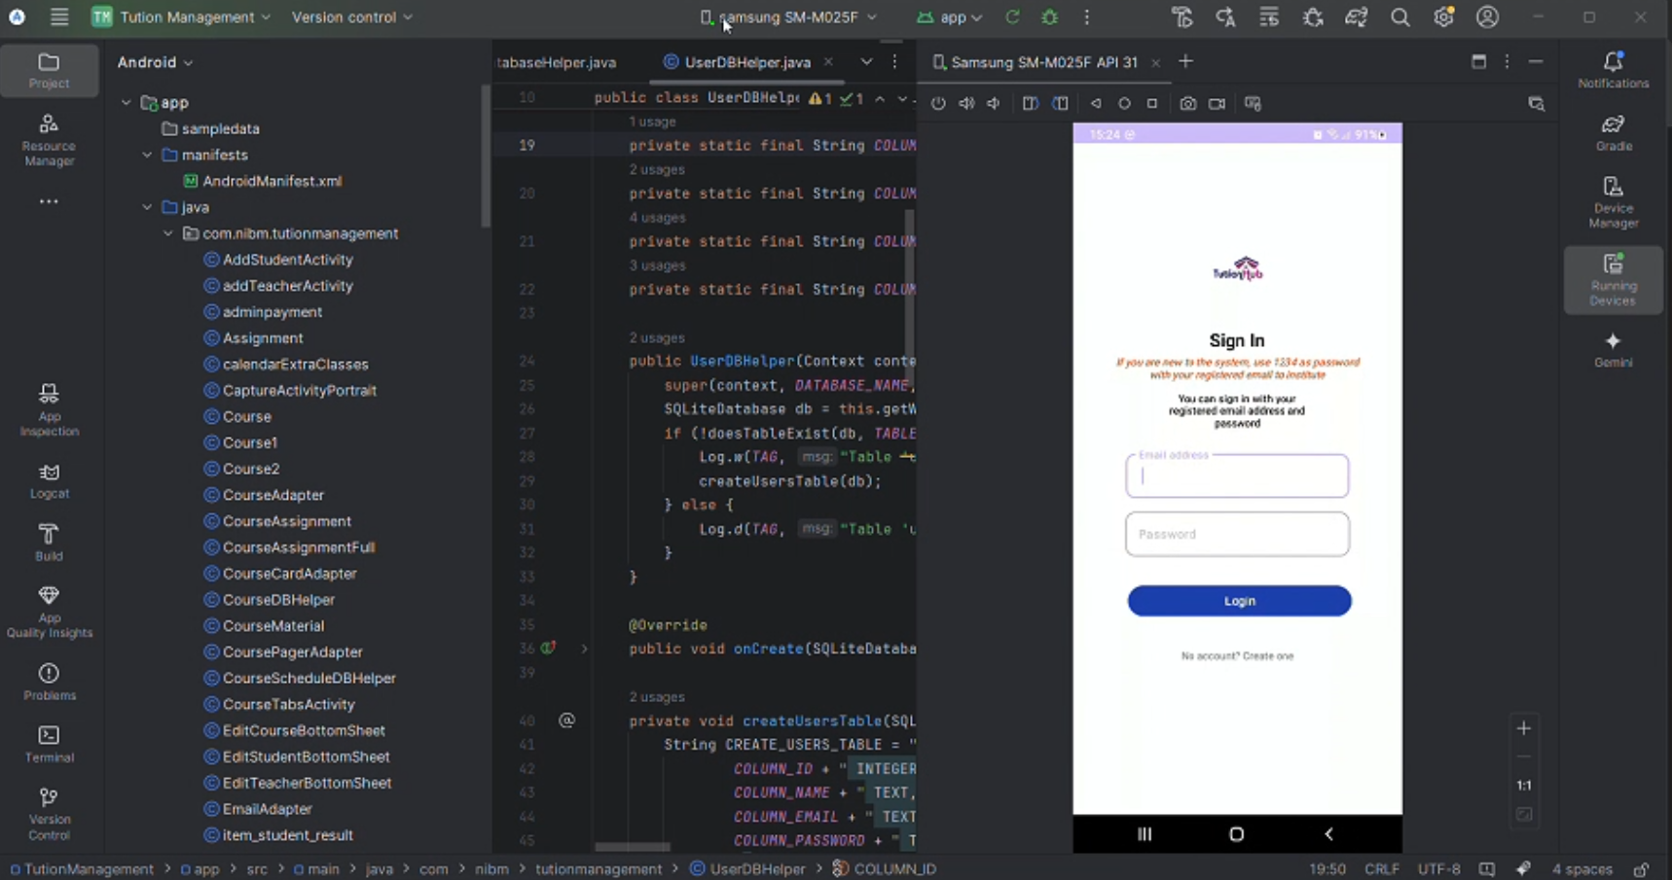The height and width of the screenshot is (880, 1672).
Task: Click the debug app bug icon
Action: pyautogui.click(x=1049, y=18)
